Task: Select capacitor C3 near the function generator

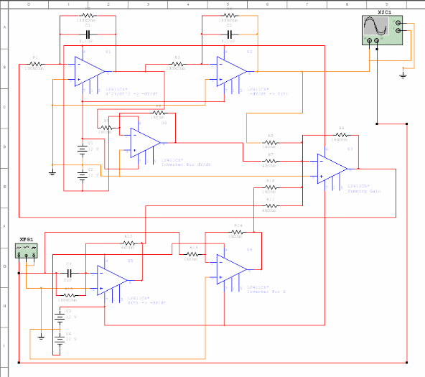Action: point(69,273)
